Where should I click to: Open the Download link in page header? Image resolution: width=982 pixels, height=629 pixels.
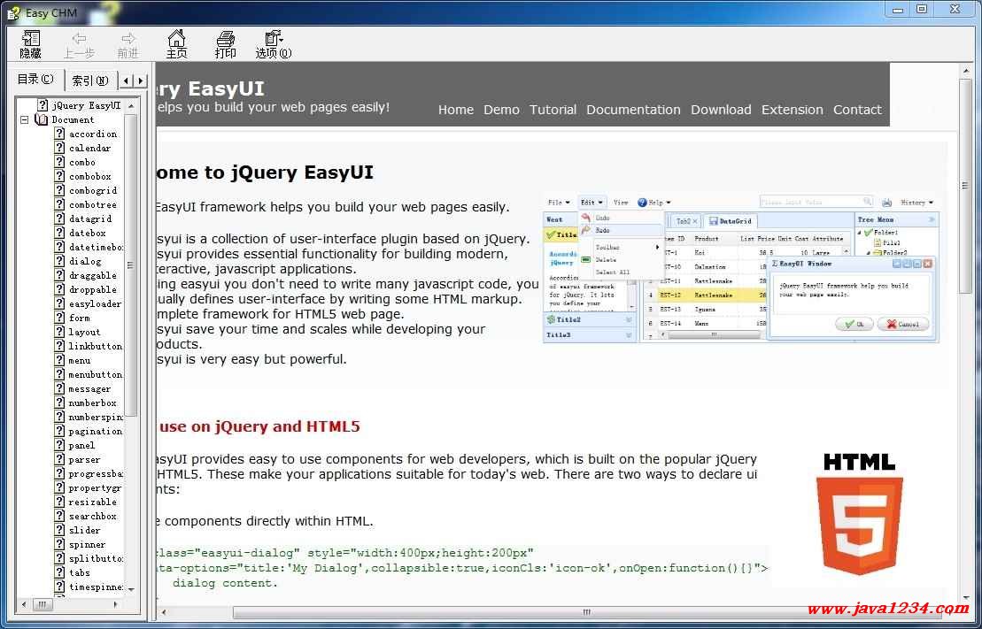(721, 110)
